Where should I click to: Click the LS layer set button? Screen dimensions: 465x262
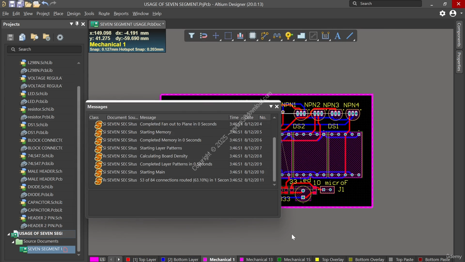click(x=102, y=259)
